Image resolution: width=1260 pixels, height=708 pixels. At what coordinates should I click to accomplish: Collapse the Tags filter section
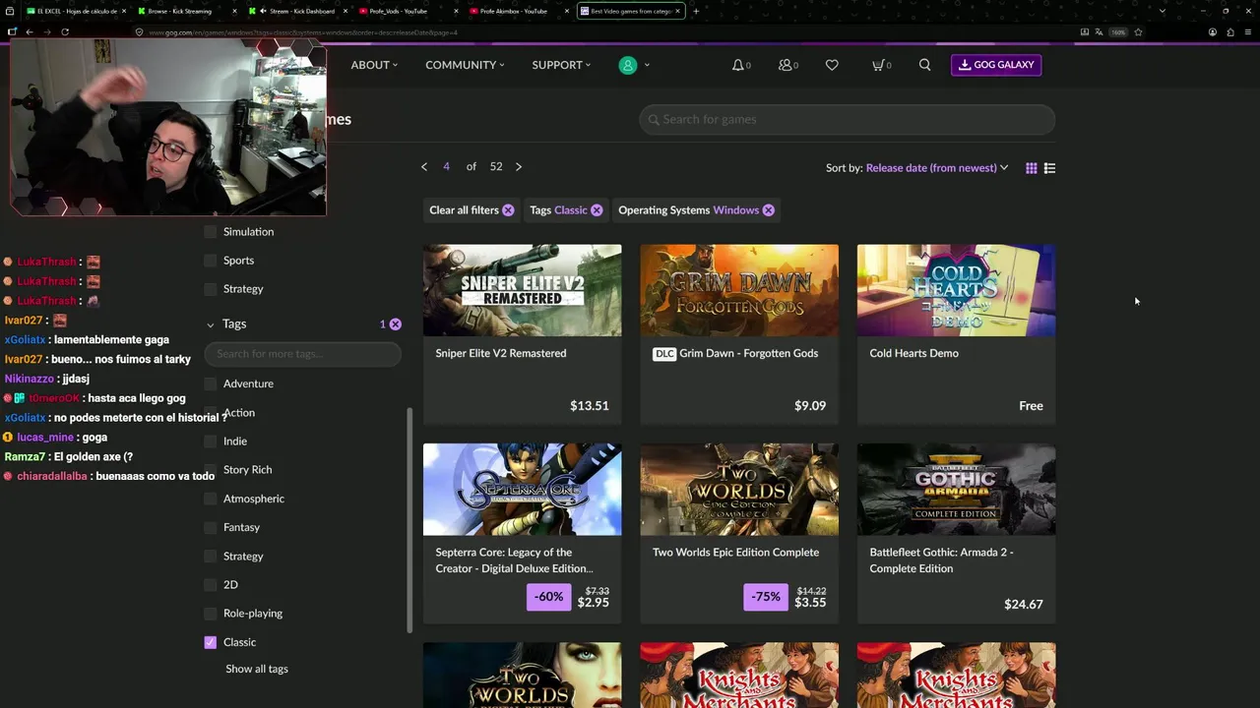211,324
